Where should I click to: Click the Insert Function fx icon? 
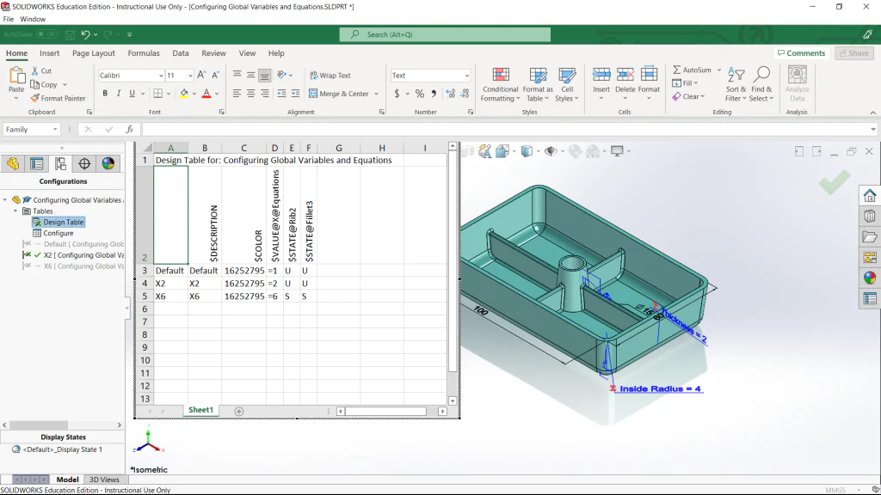coord(129,129)
